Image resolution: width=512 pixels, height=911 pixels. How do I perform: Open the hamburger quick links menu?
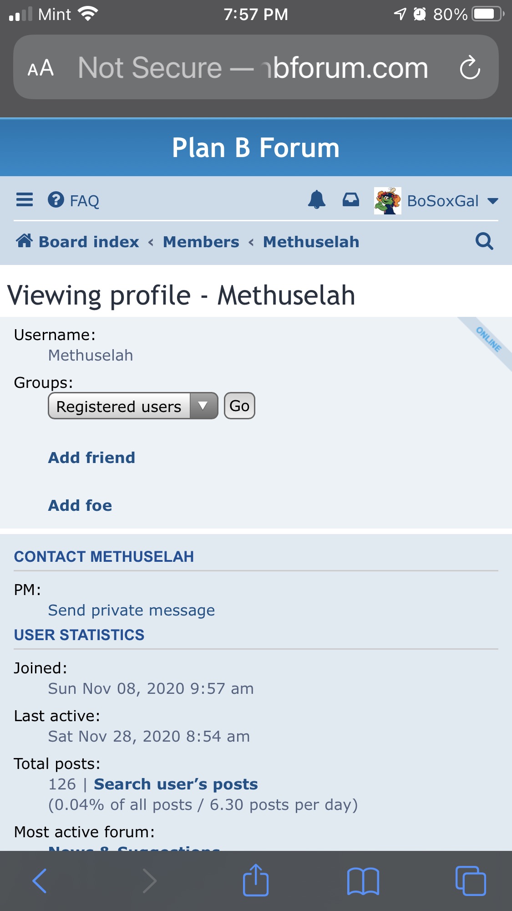tap(25, 200)
